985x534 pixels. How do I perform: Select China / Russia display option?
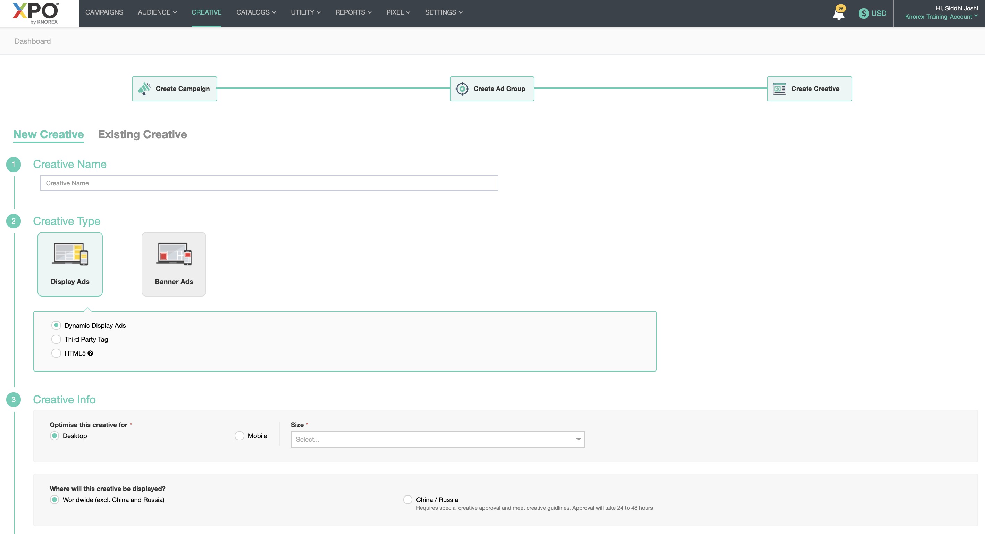[407, 500]
